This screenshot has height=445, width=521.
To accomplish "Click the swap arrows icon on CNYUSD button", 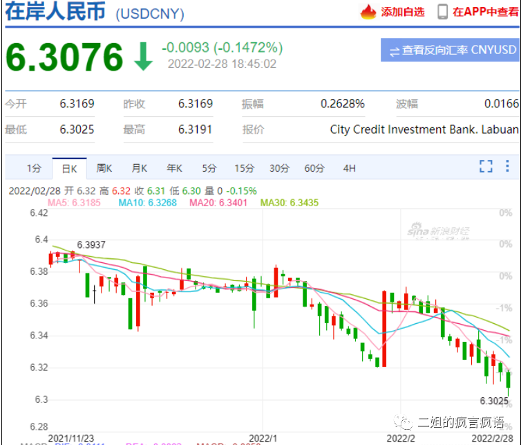I will [395, 52].
